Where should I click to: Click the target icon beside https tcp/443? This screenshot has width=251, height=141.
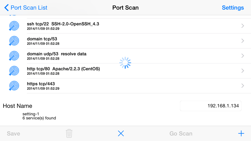pyautogui.click(x=14, y=86)
